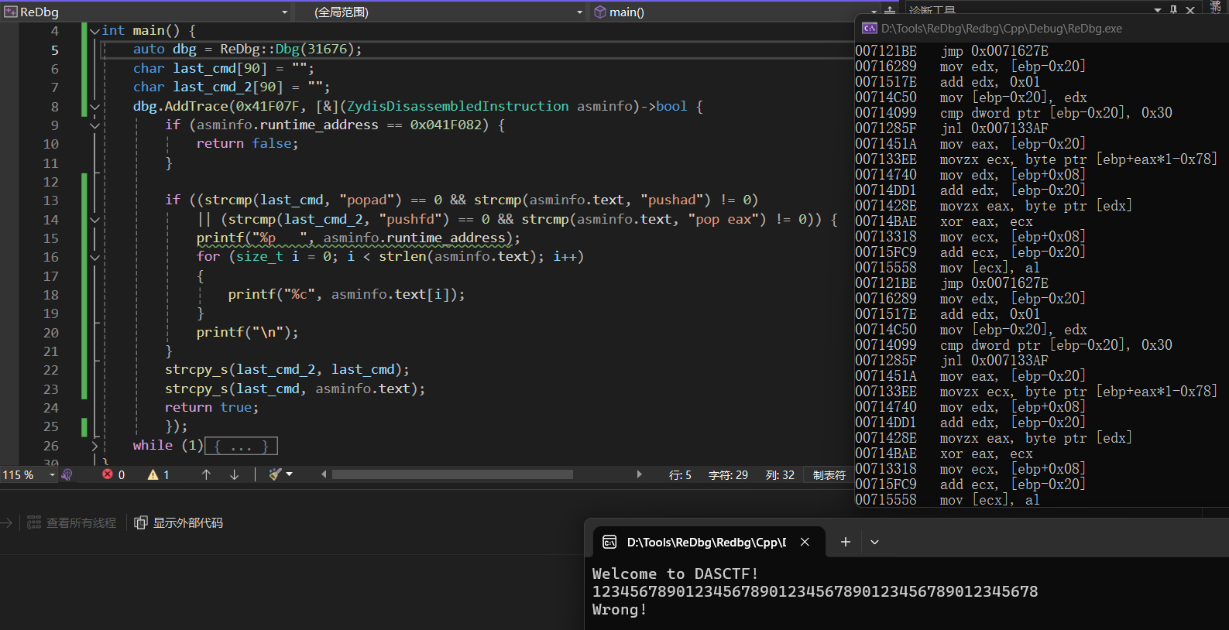1229x630 pixels.
Task: Click the ReDbg project icon in navigation bar
Action: coord(11,12)
